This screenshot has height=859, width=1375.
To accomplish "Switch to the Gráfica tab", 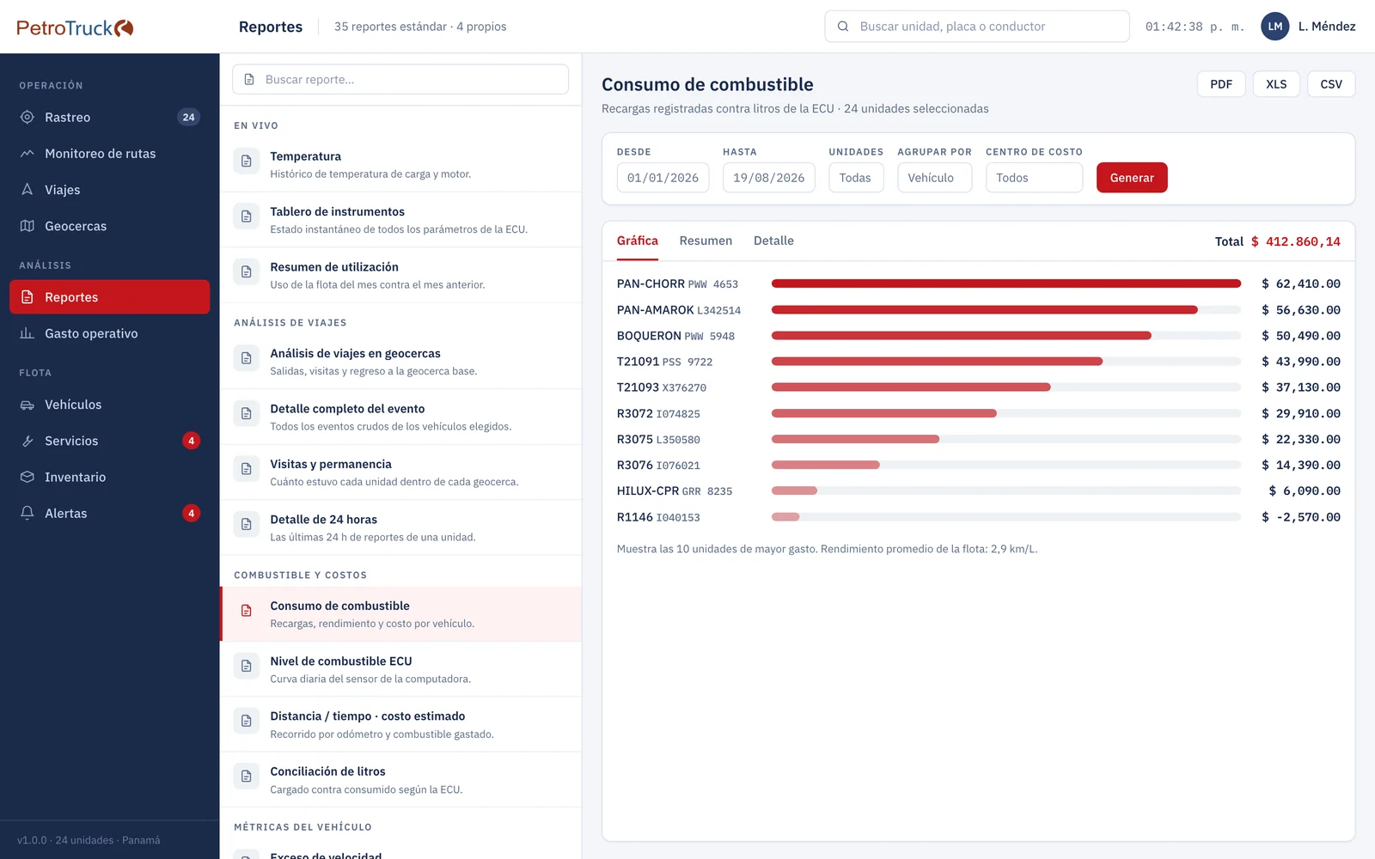I will (638, 241).
